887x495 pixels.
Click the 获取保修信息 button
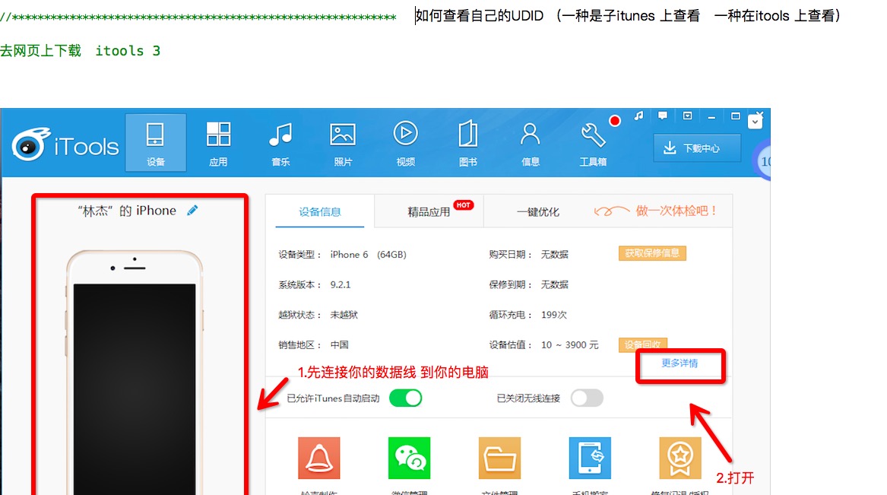[652, 253]
